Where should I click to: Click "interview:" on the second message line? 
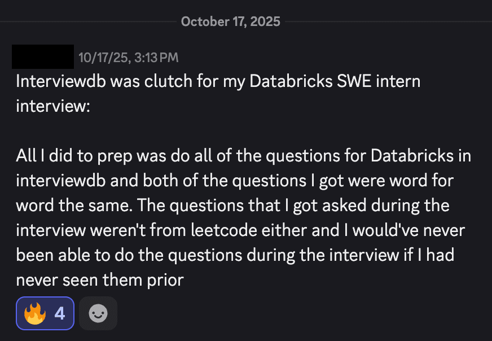point(53,106)
